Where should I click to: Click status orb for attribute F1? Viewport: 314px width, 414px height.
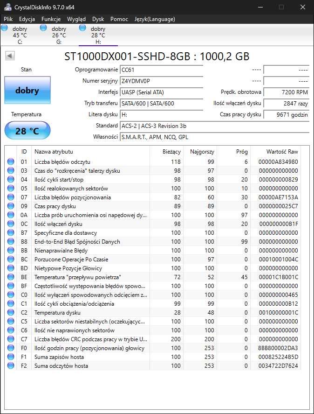click(11, 357)
